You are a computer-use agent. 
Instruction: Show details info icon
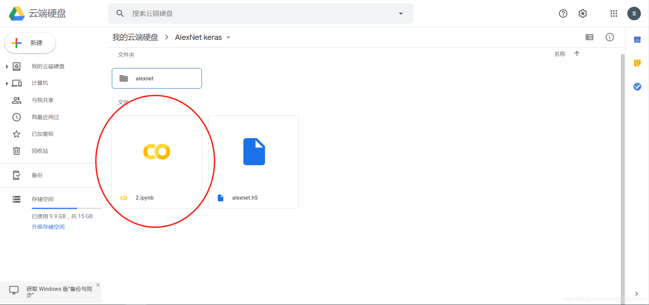click(610, 37)
